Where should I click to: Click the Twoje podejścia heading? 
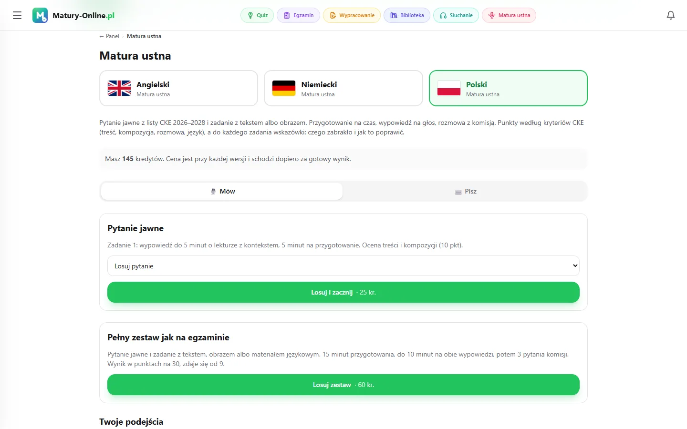[x=131, y=422]
